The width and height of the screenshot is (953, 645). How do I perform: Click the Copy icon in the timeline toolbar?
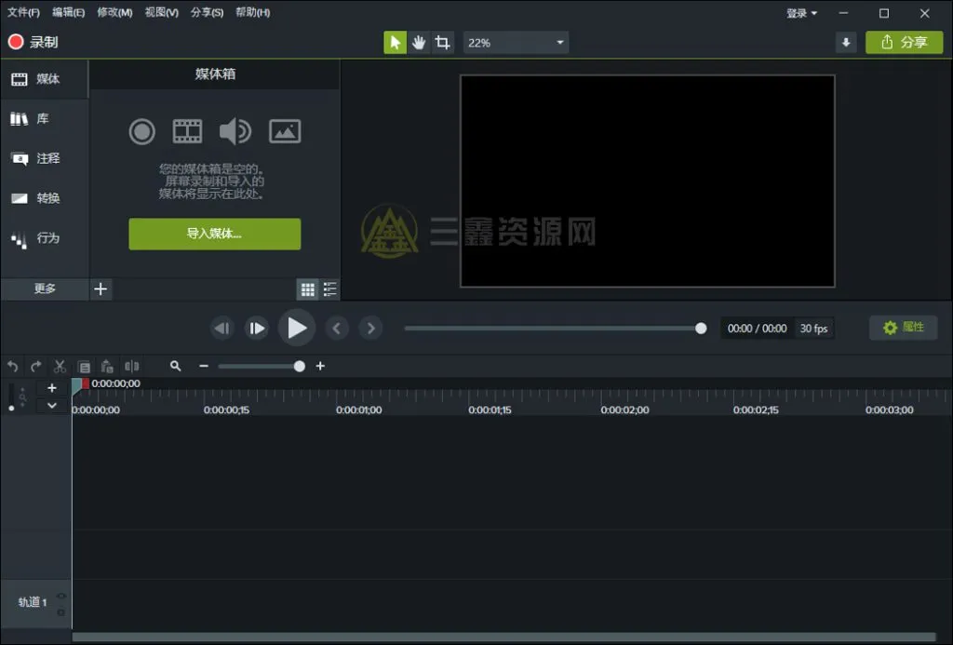tap(83, 366)
